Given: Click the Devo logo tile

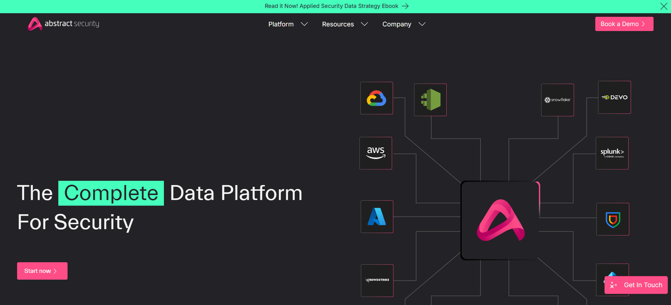Looking at the screenshot, I should tap(614, 97).
